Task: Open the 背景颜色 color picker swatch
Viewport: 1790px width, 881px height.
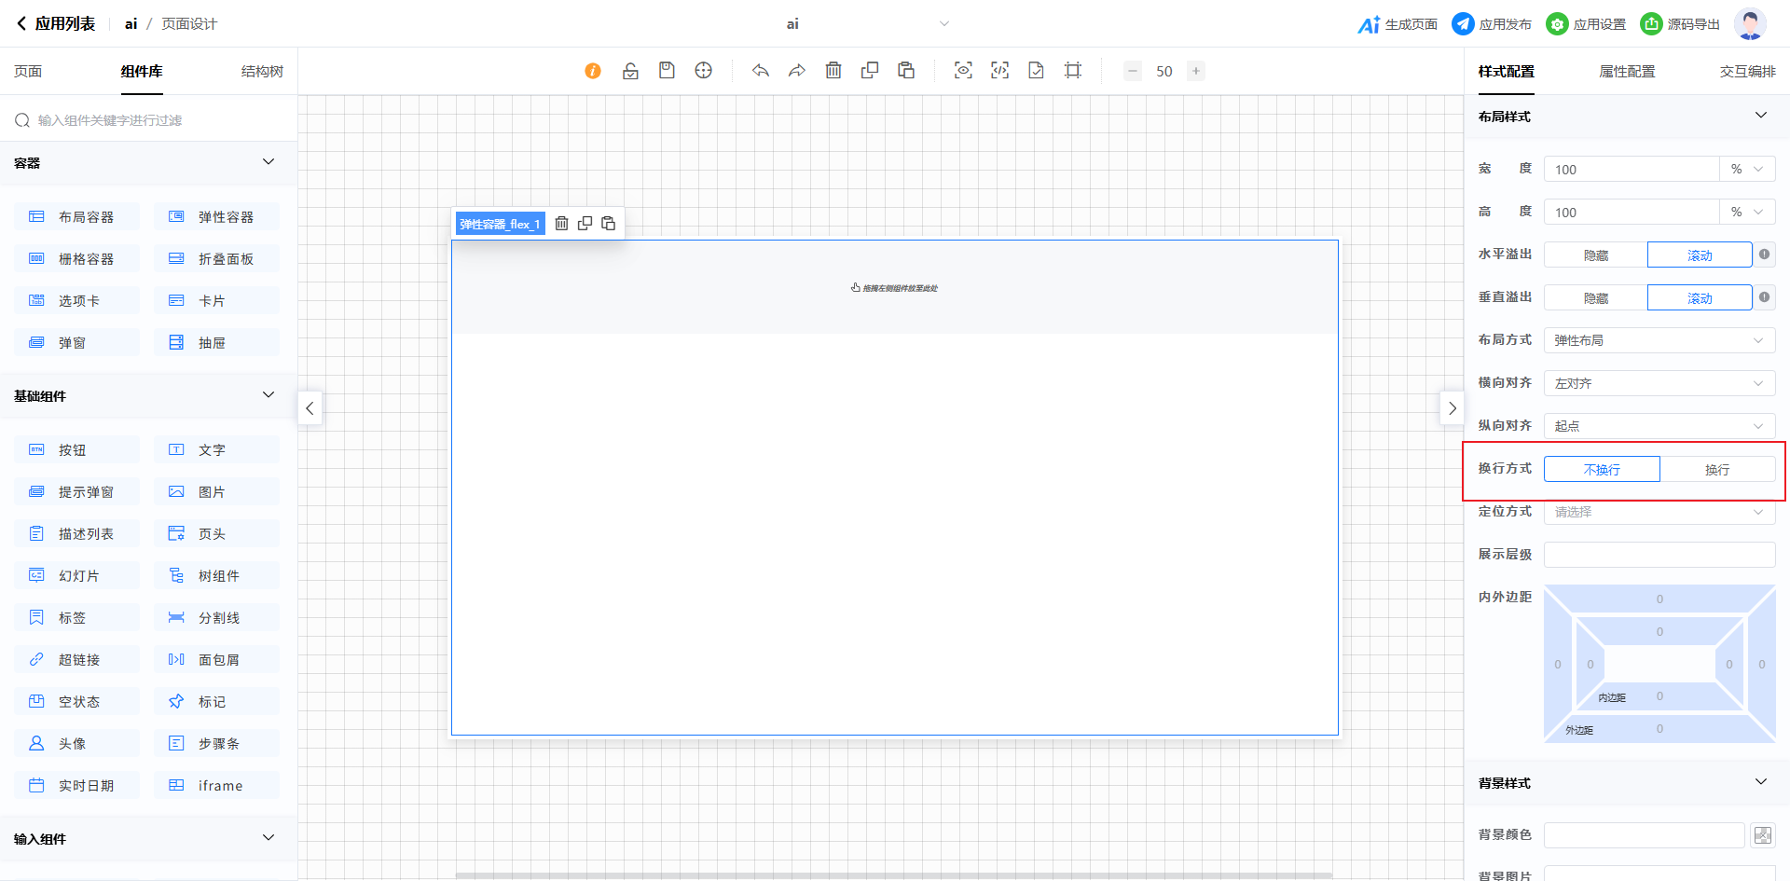Action: pyautogui.click(x=1762, y=835)
